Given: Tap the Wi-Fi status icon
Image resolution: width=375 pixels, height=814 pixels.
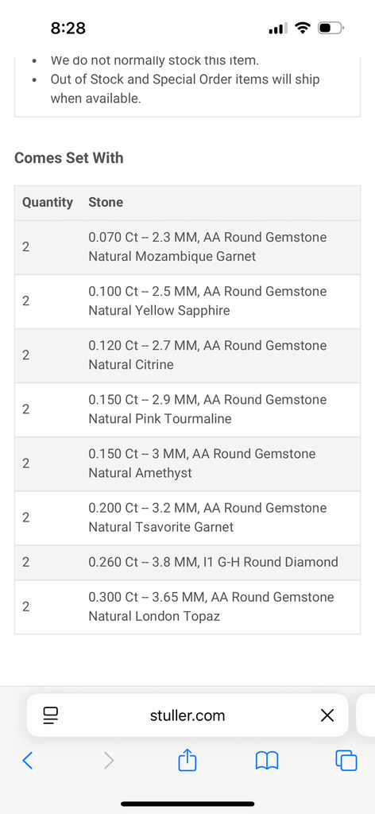Looking at the screenshot, I should [x=302, y=28].
